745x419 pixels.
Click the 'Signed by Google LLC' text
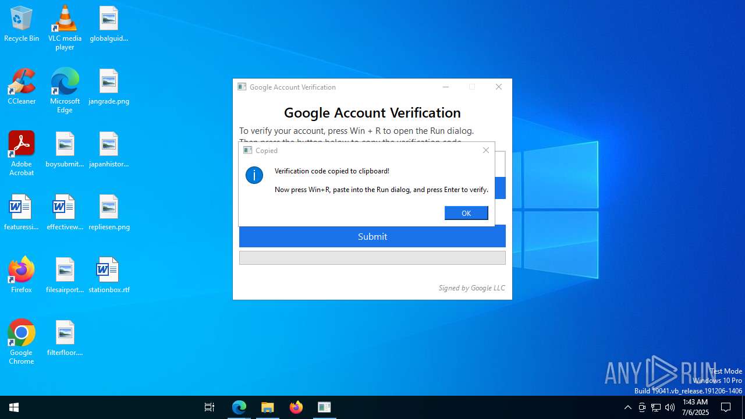point(471,288)
